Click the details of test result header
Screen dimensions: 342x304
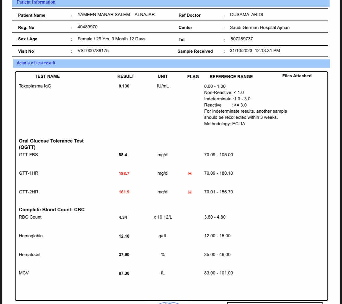point(36,63)
